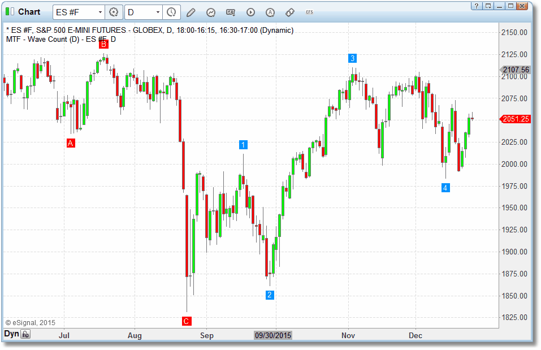Click the 1850.00 price axis label

[x=514, y=296]
